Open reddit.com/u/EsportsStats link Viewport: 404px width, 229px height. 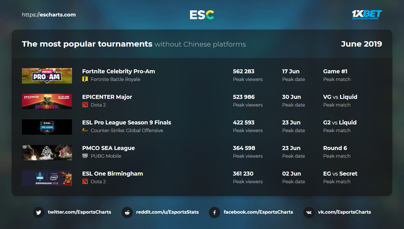point(168,212)
